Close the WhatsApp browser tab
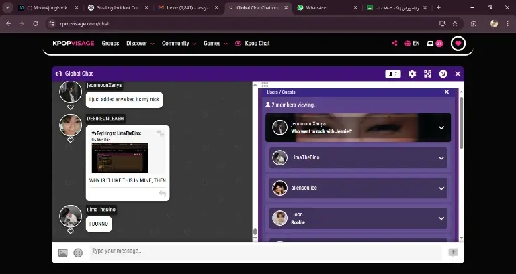The width and height of the screenshot is (516, 274). 355,7
